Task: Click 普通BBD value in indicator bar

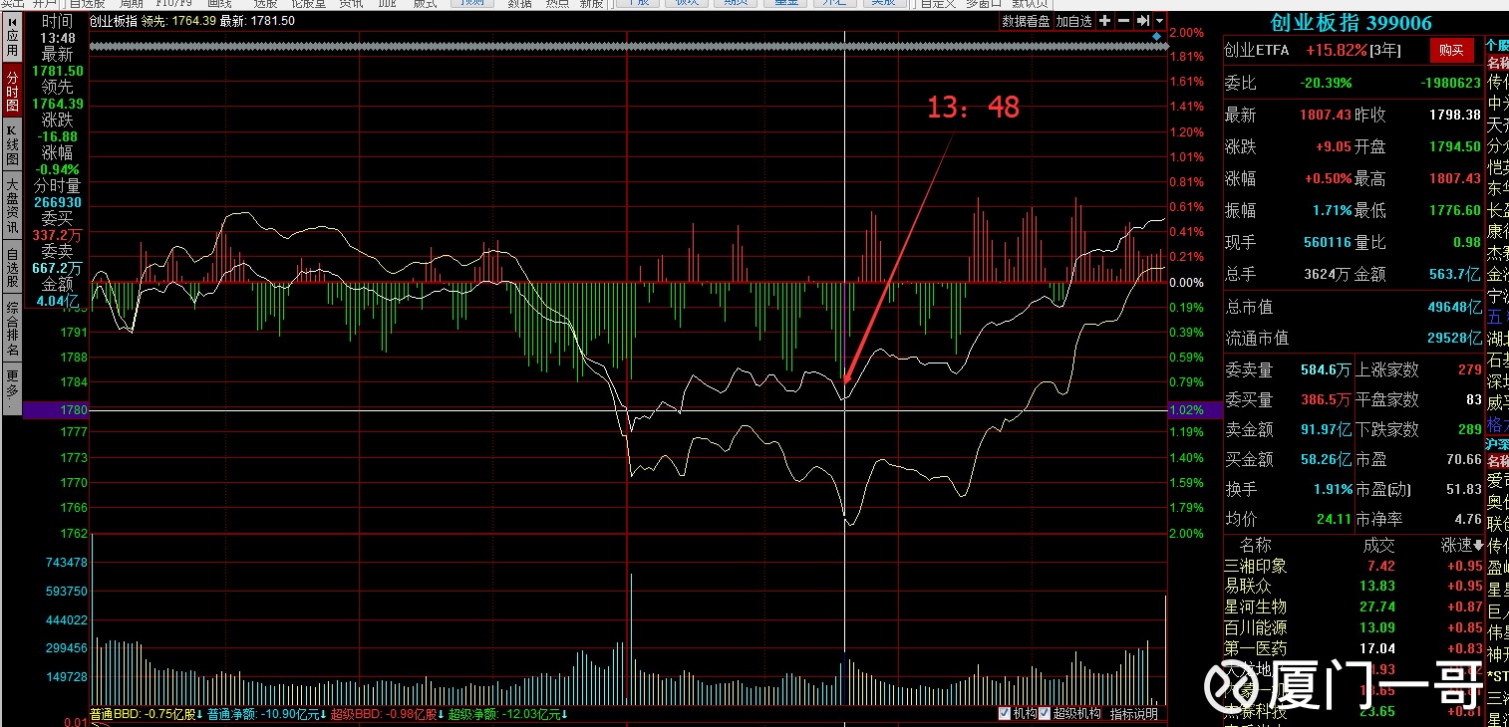Action: pos(146,714)
